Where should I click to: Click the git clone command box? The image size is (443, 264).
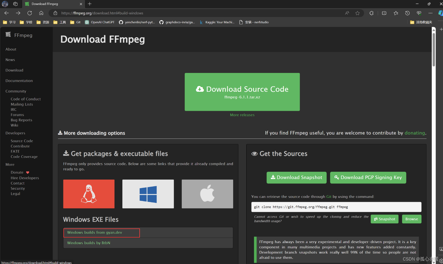point(336,207)
